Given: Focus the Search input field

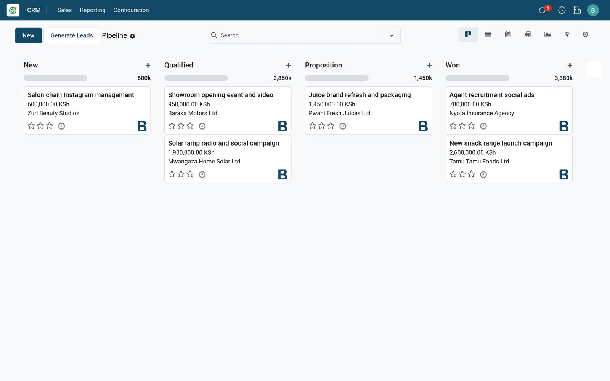Looking at the screenshot, I should pos(299,35).
